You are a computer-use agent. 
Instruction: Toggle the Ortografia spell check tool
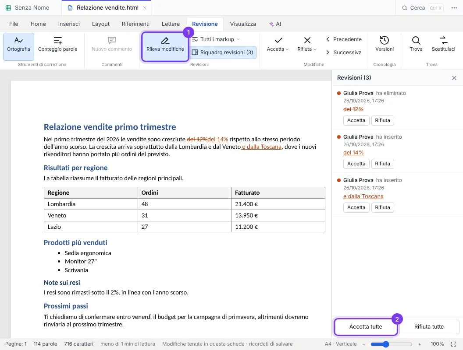tap(18, 46)
